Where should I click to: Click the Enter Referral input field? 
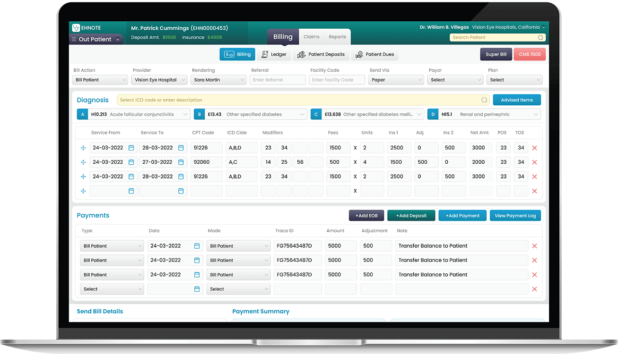pyautogui.click(x=278, y=80)
